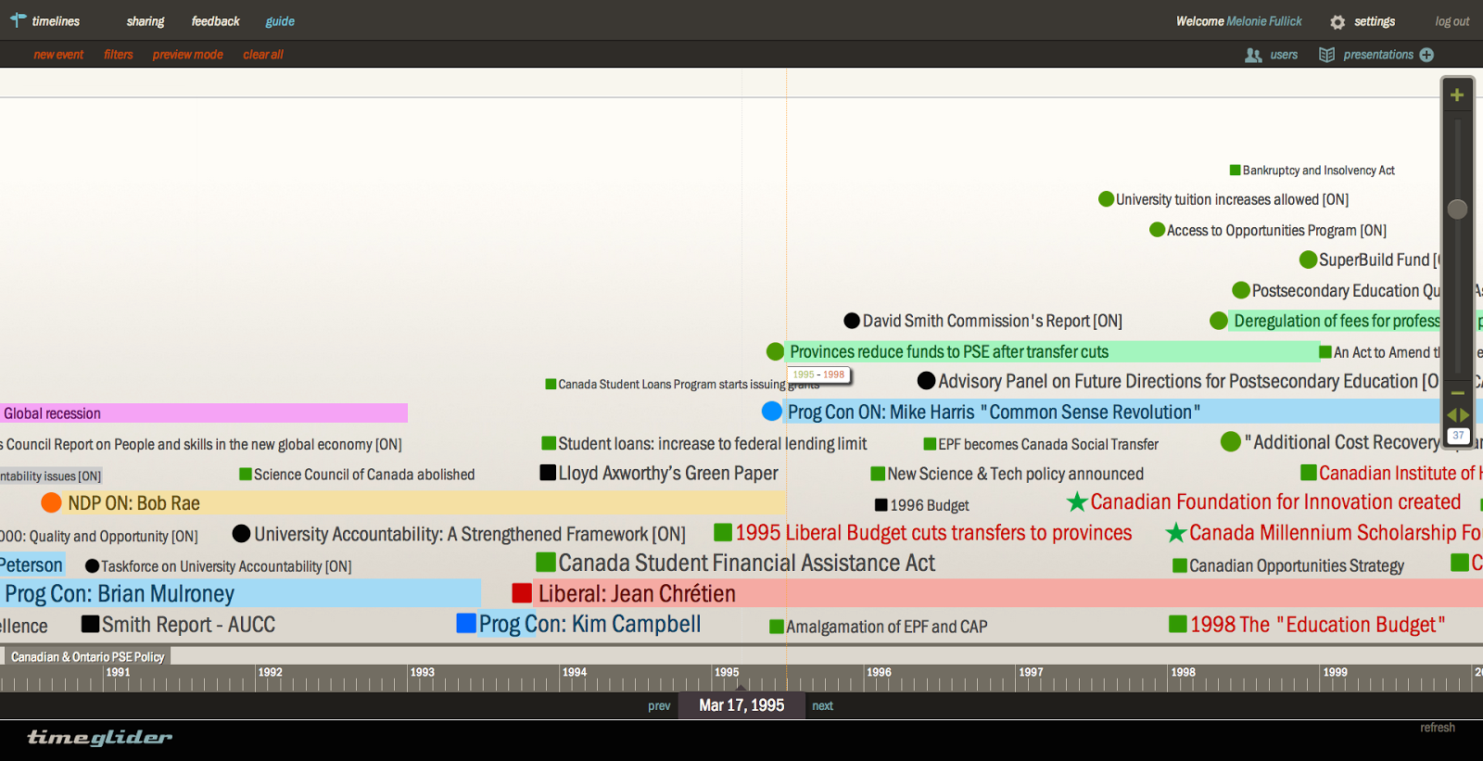This screenshot has height=761, width=1483.
Task: Click the 1997 year marker on ruler
Action: [x=1031, y=672]
